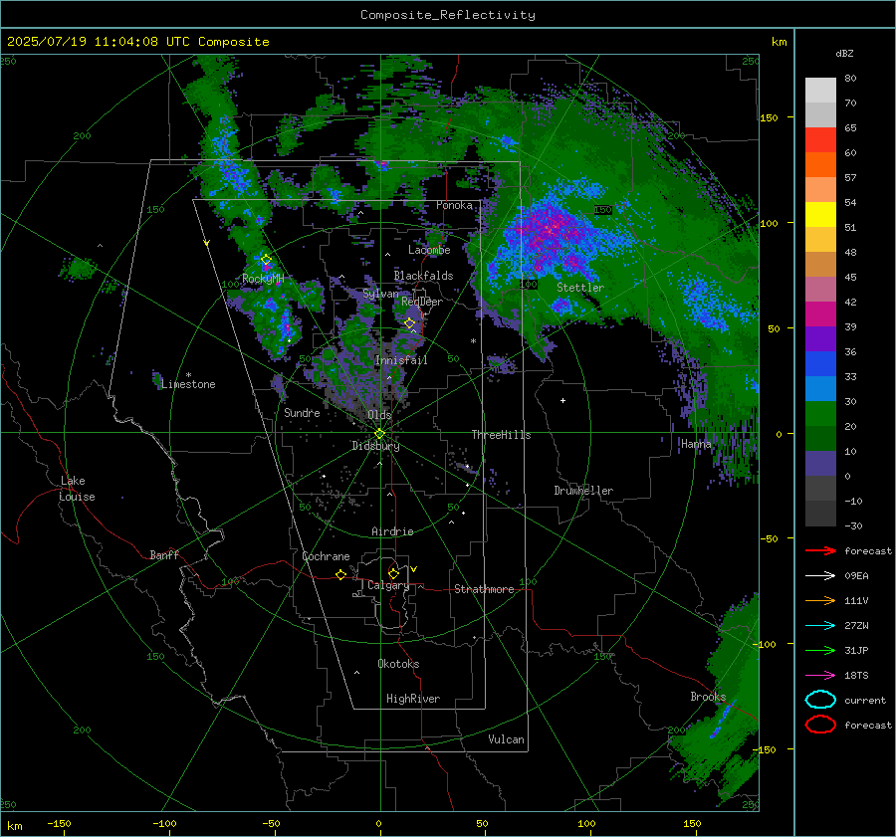Click the ThreeHills label
The width and height of the screenshot is (896, 837).
[x=501, y=435]
